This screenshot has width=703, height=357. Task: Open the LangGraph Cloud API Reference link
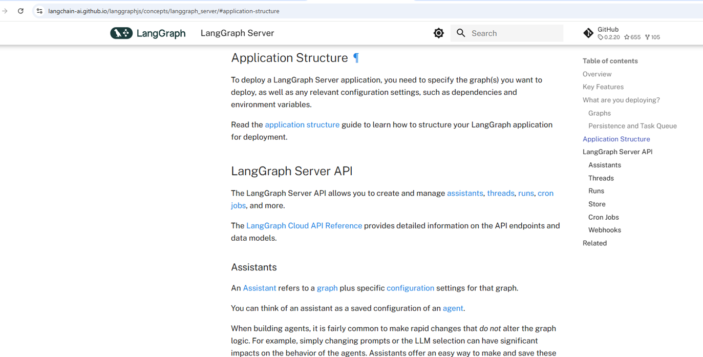click(304, 226)
